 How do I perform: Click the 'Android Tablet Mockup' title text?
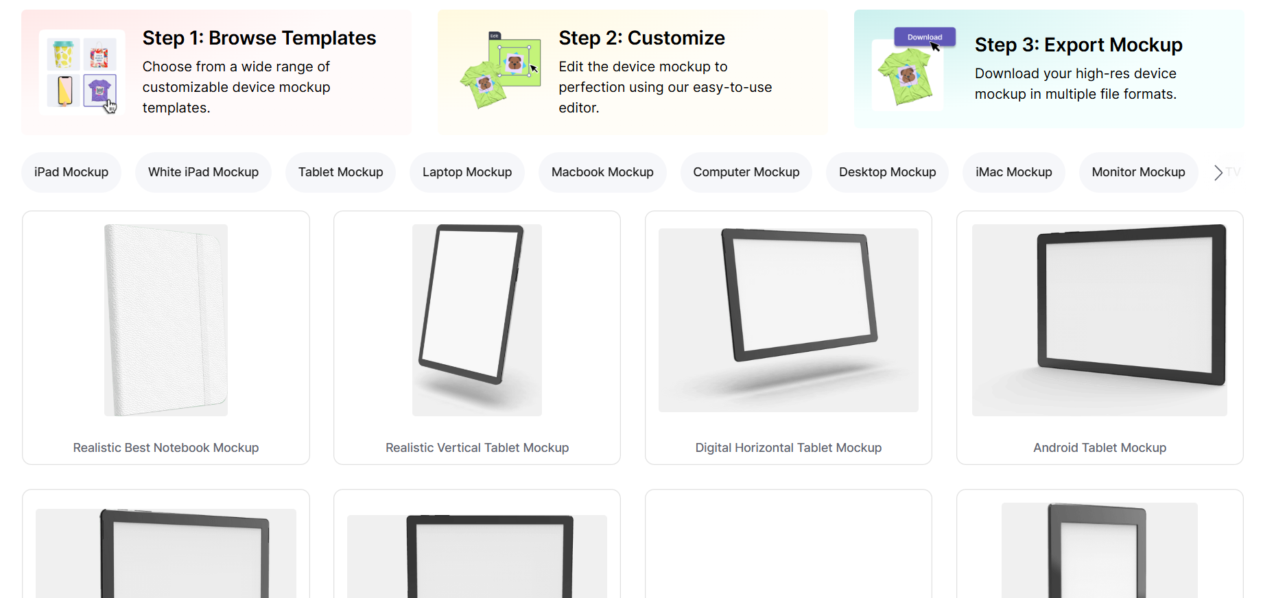1100,448
